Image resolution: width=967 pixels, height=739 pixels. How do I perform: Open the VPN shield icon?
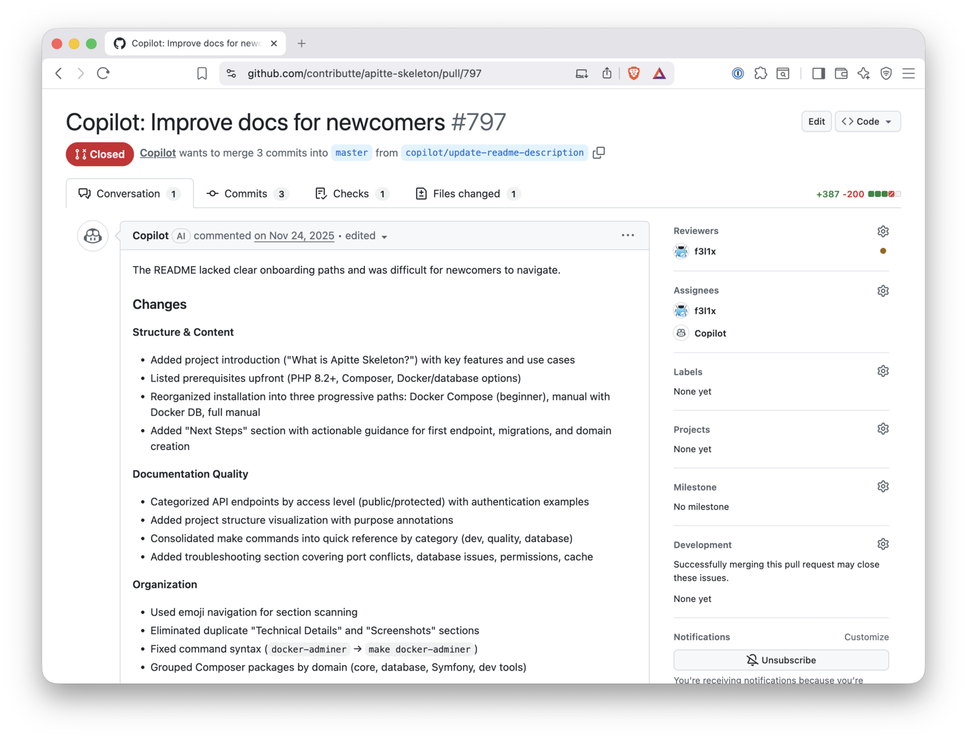[886, 73]
